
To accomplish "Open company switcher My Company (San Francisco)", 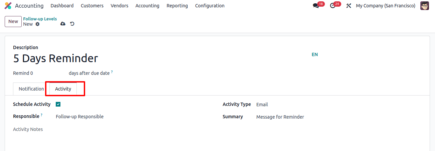I will [386, 6].
